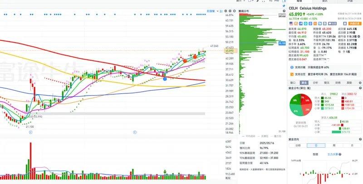The image size is (363, 184).
Task: Click the first round chart control icon
Action: [x=226, y=11]
